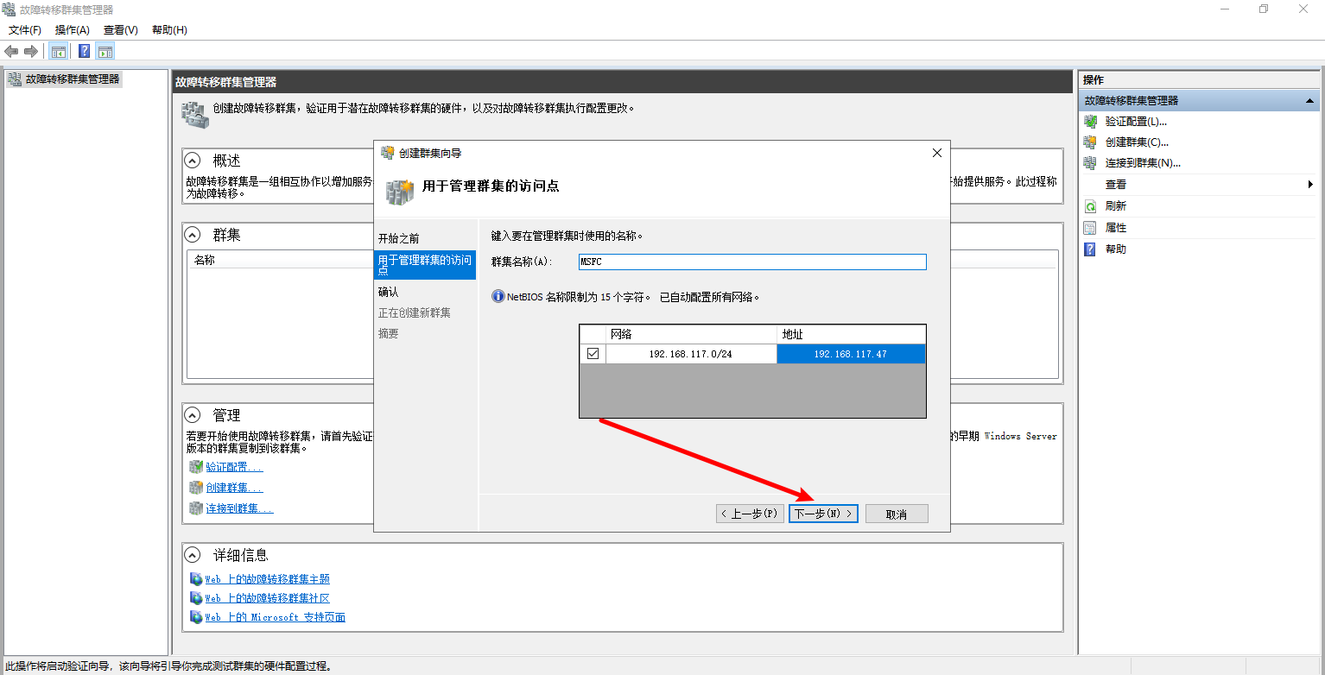Click the forward arrow toolbar icon
Screen dimensions: 1325x675
tap(31, 51)
